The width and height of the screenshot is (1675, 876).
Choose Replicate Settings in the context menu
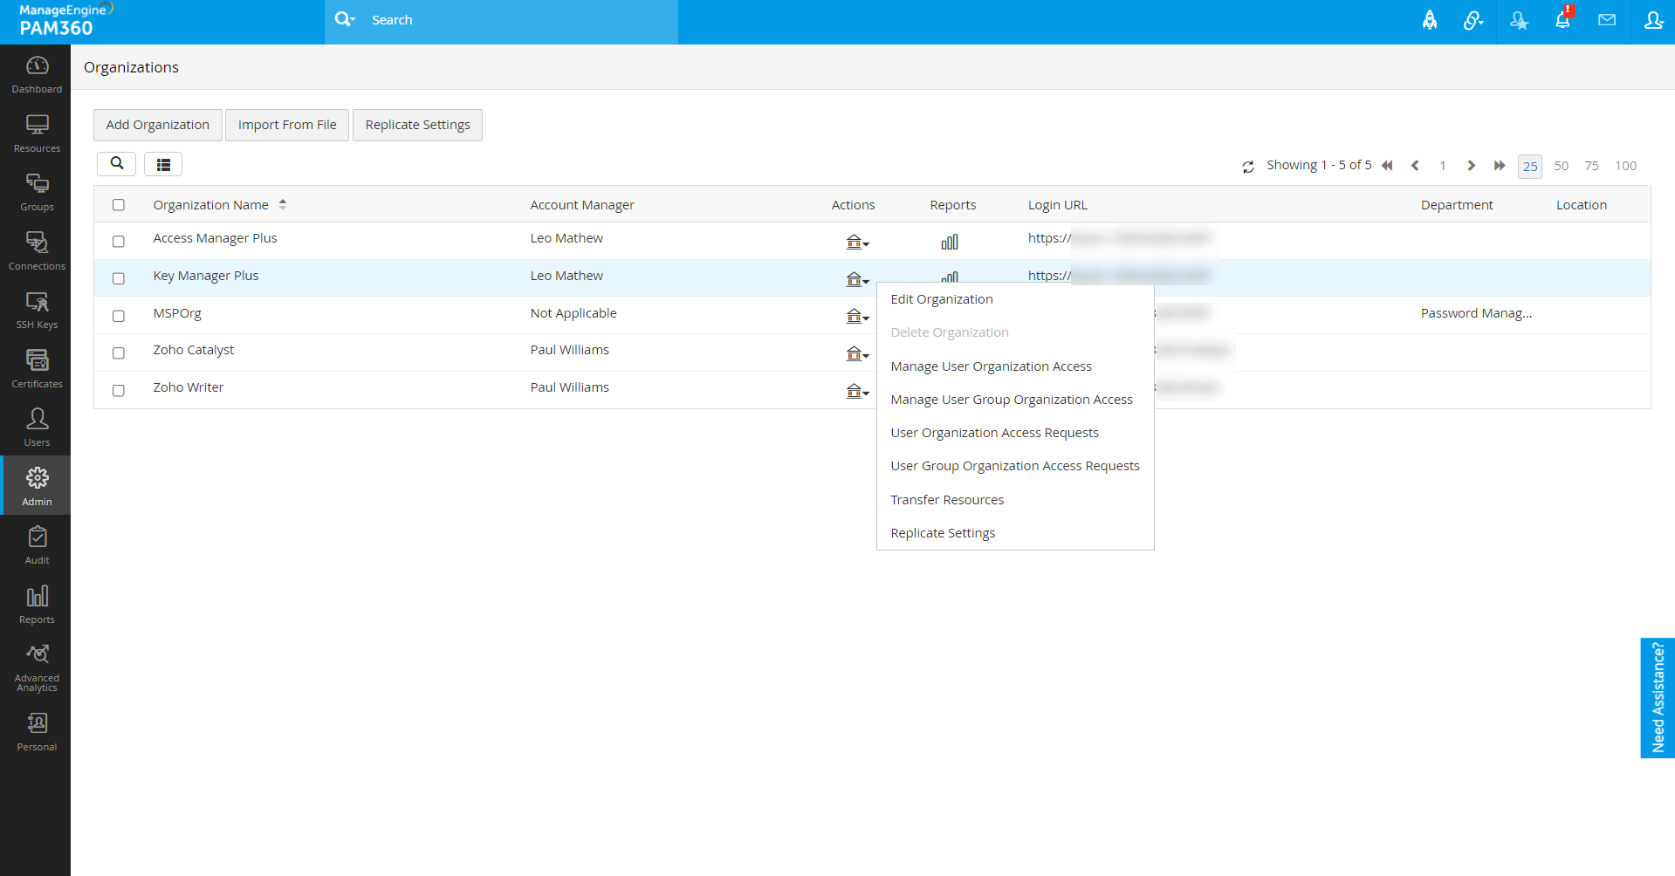(943, 533)
